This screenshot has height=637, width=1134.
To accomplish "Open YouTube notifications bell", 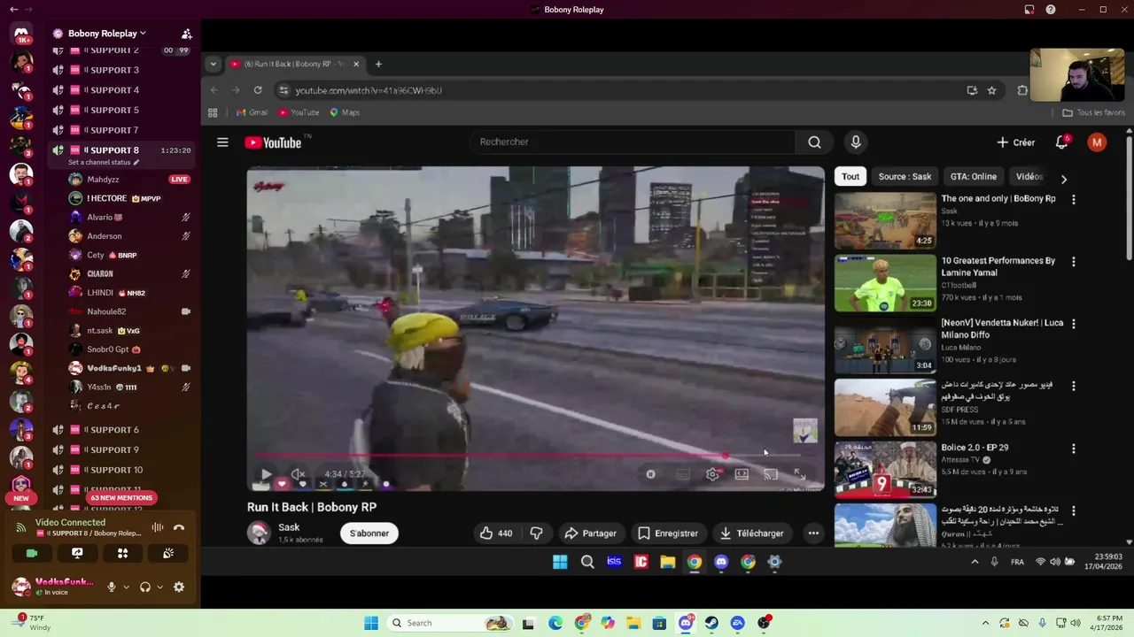I will pos(1062,142).
